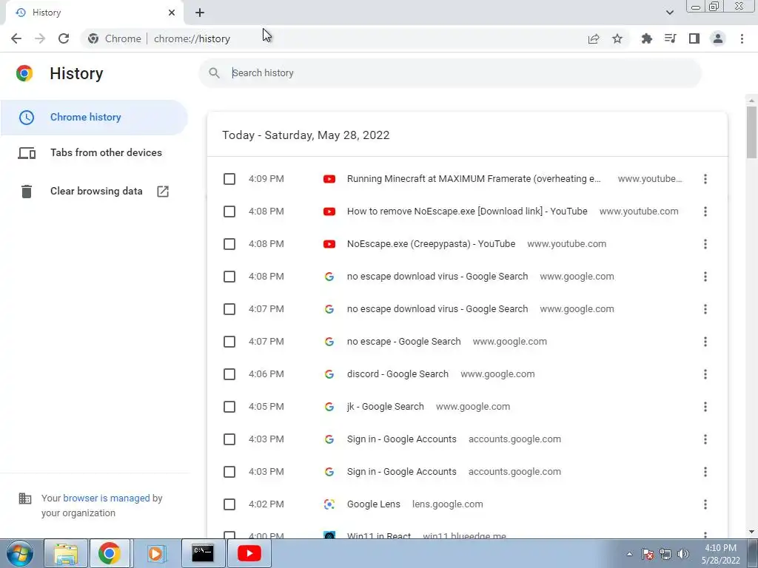Check the jk - Google Search entry

pos(229,407)
